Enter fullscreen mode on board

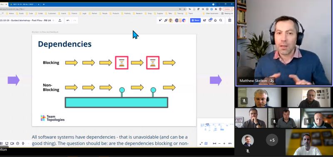click(201, 143)
